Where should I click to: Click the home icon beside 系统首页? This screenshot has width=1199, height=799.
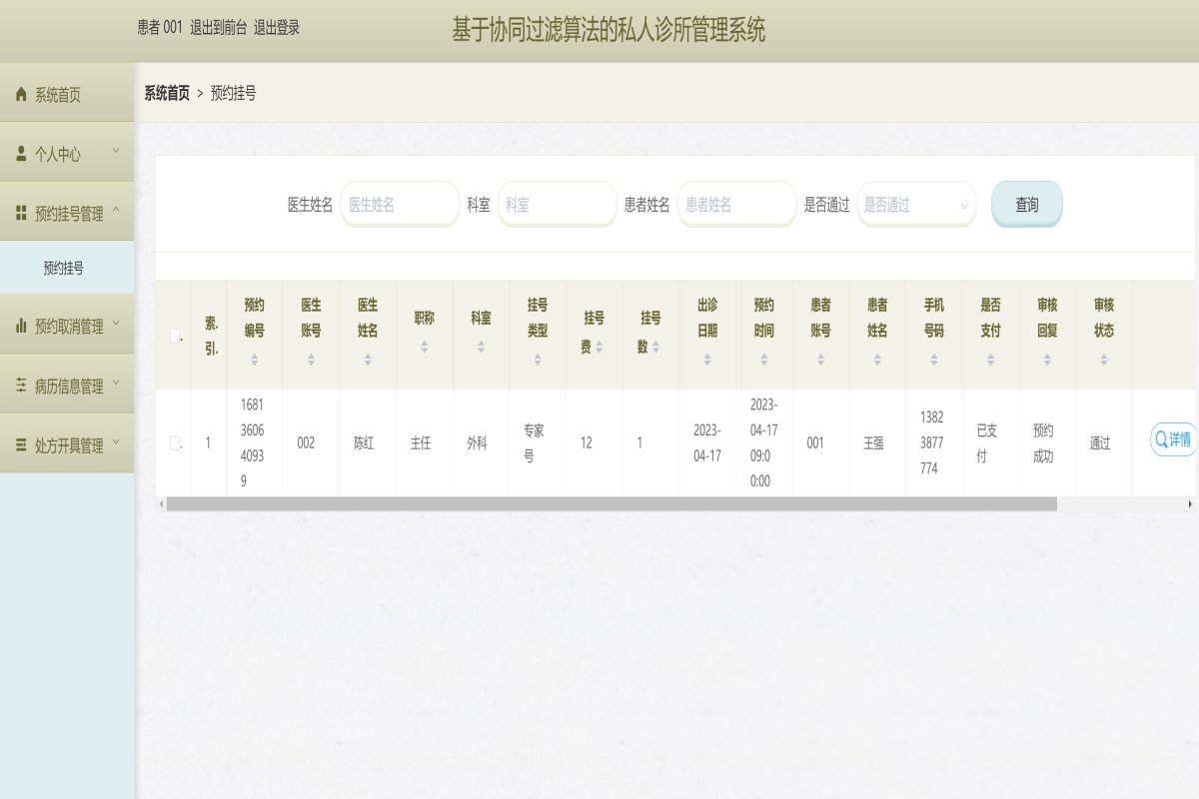point(21,95)
